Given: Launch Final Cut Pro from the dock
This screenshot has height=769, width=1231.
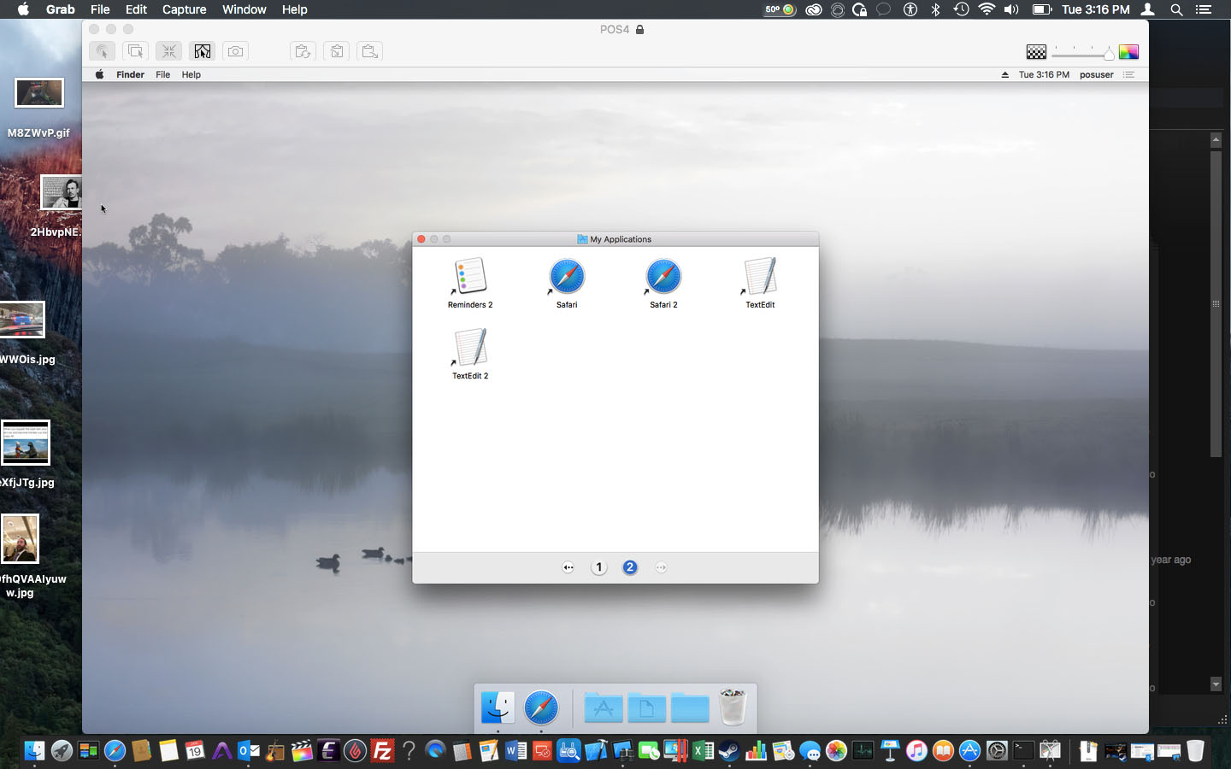Looking at the screenshot, I should (302, 751).
